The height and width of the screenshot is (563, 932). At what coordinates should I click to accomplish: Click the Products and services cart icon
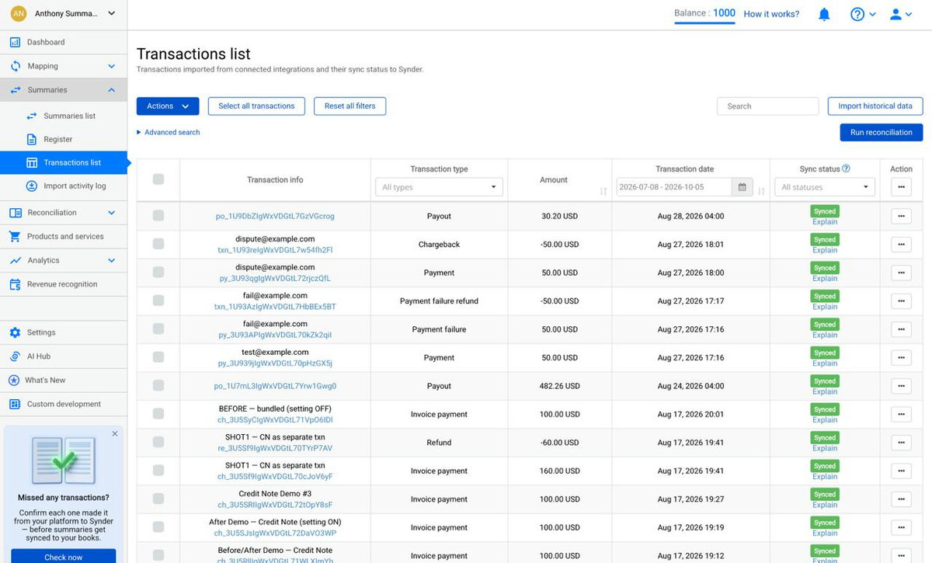15,236
